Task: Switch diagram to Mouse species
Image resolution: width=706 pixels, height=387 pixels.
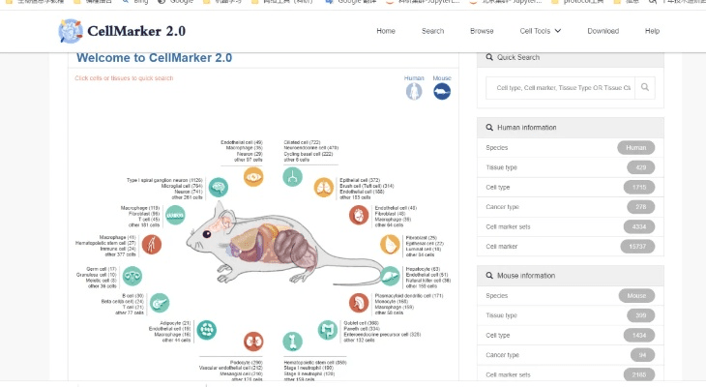Action: [441, 91]
